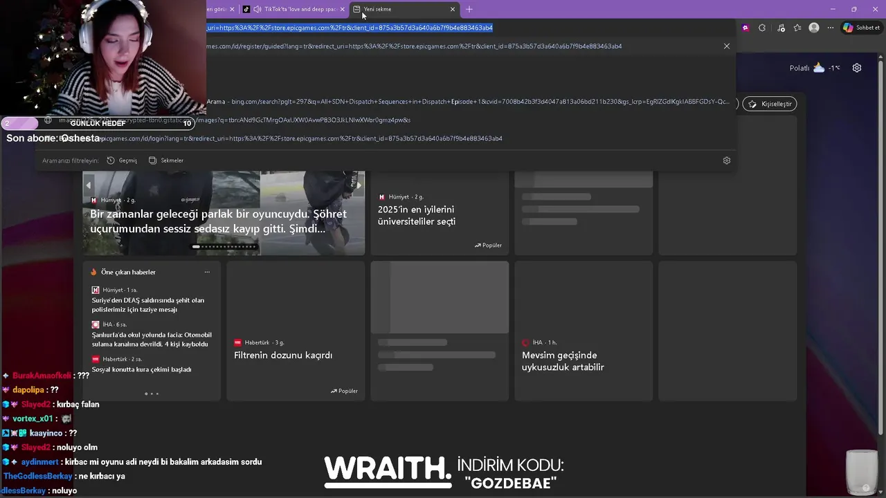Click Popüler tag on the Filtrenin card
This screenshot has height=498, width=886.
pos(344,391)
